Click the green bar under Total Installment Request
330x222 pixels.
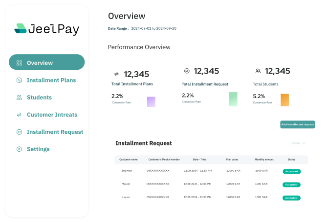[233, 99]
